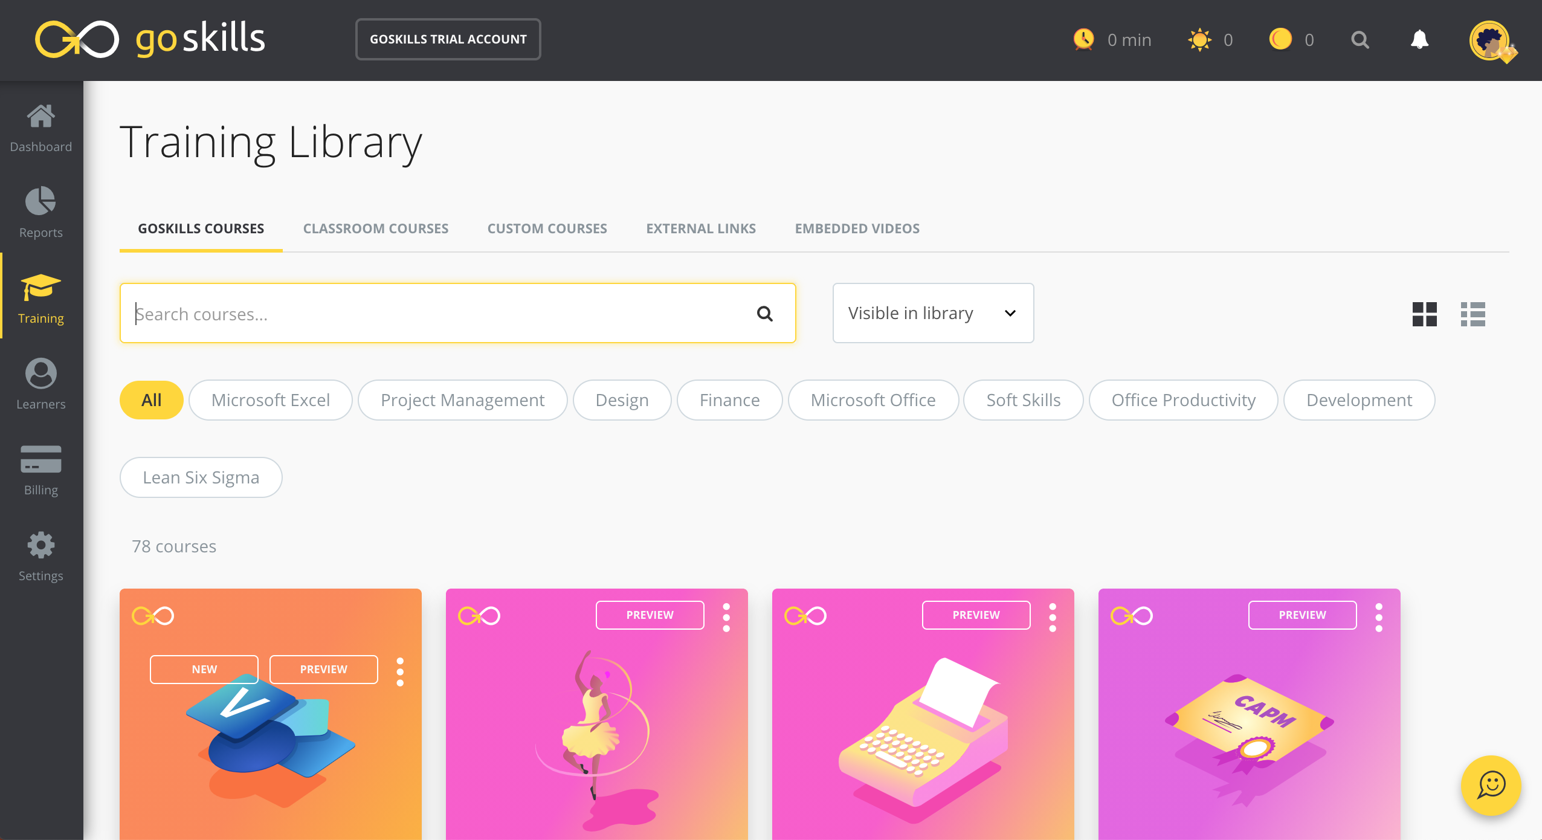Filter by Microsoft Excel category
Image resolution: width=1542 pixels, height=840 pixels.
point(270,400)
